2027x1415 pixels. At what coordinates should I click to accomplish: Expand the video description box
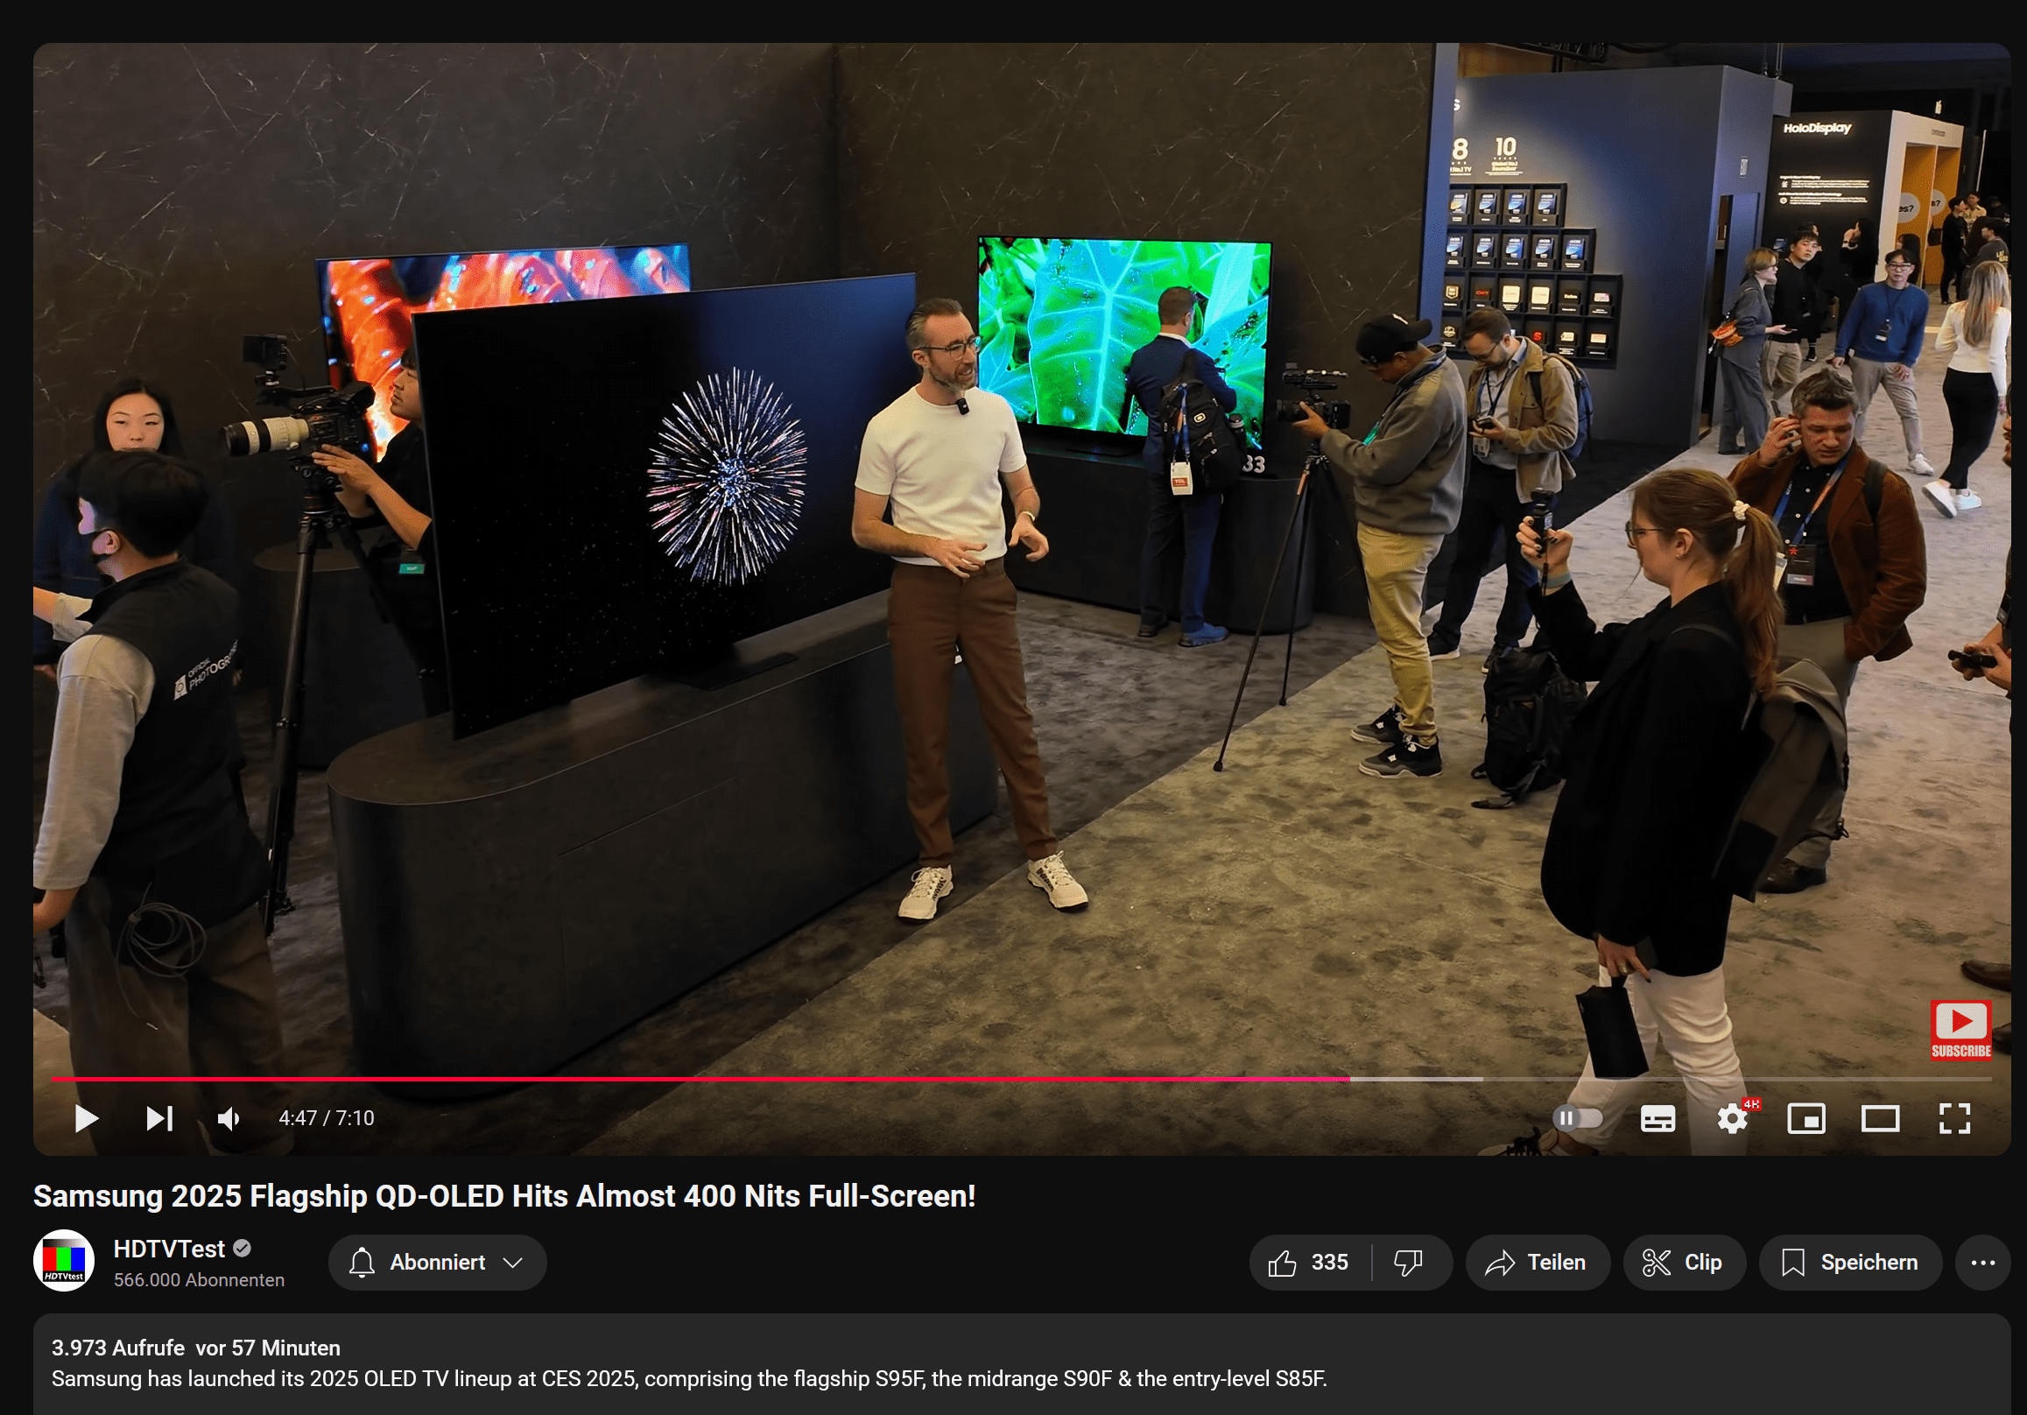[1022, 1364]
